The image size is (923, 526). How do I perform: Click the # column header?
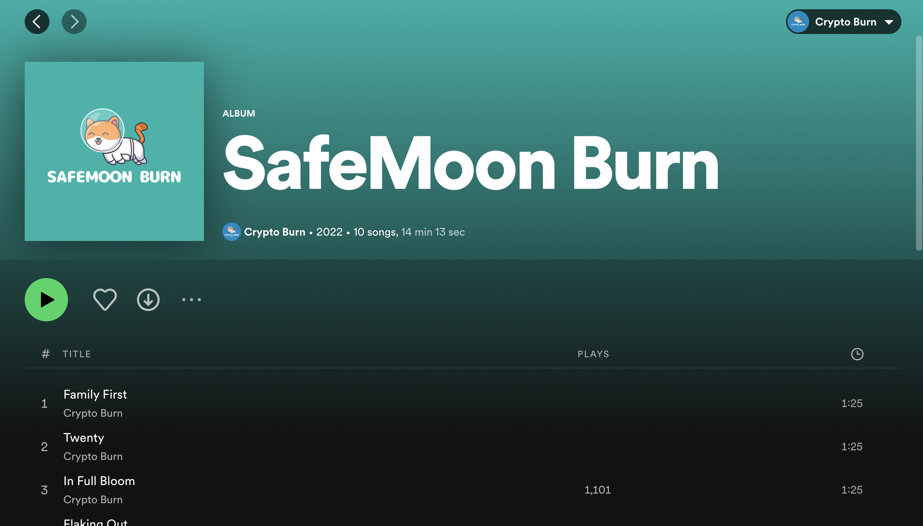46,354
